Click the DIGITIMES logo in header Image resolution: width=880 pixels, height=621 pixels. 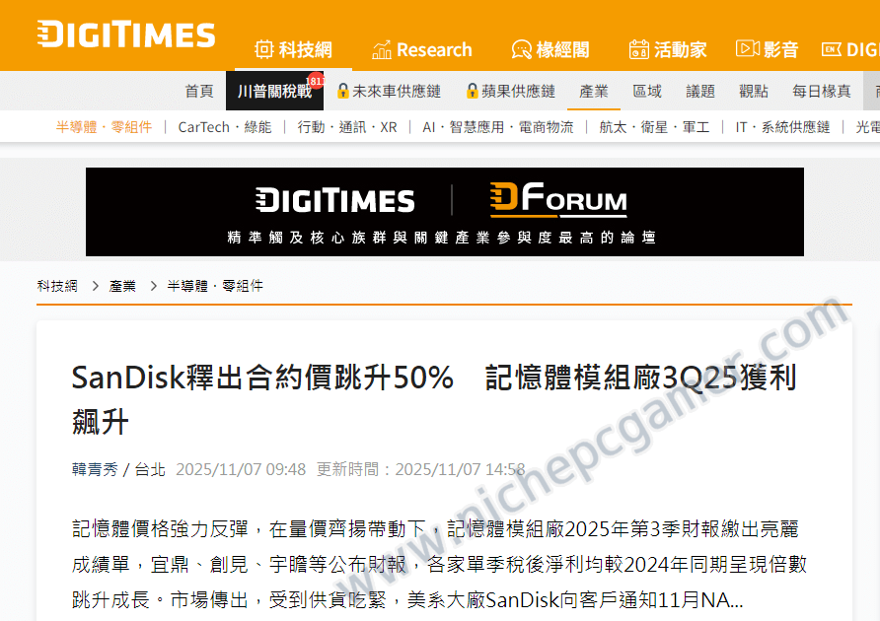tap(126, 34)
